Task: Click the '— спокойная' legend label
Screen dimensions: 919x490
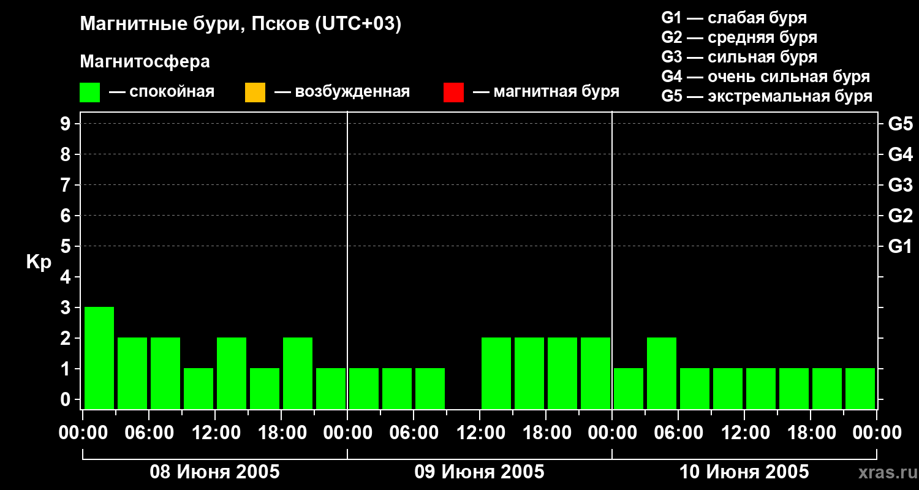Action: 162,92
